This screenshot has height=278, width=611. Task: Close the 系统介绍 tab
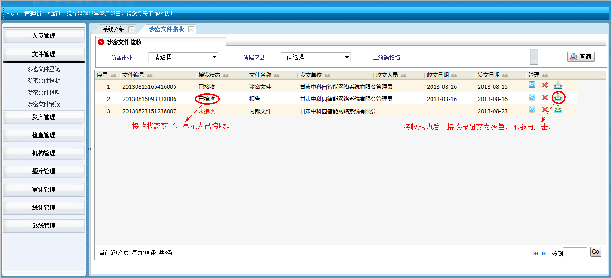(x=131, y=29)
